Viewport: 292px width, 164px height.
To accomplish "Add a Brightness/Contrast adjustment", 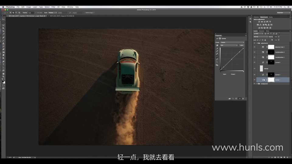I will [x=259, y=22].
